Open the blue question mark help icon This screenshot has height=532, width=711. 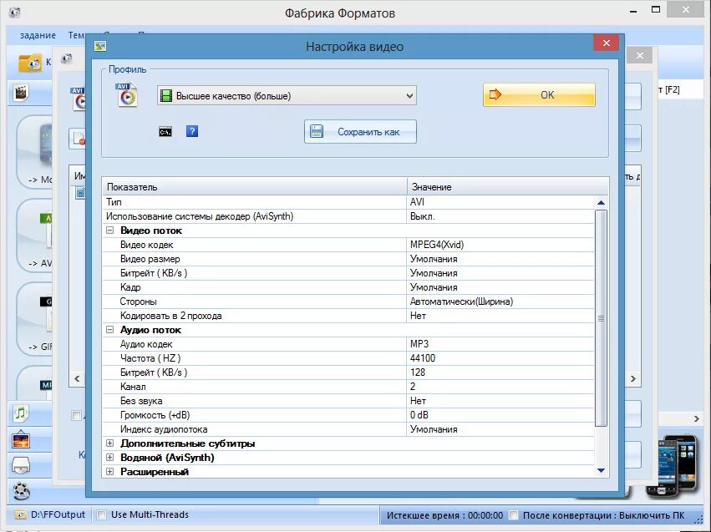pyautogui.click(x=192, y=131)
